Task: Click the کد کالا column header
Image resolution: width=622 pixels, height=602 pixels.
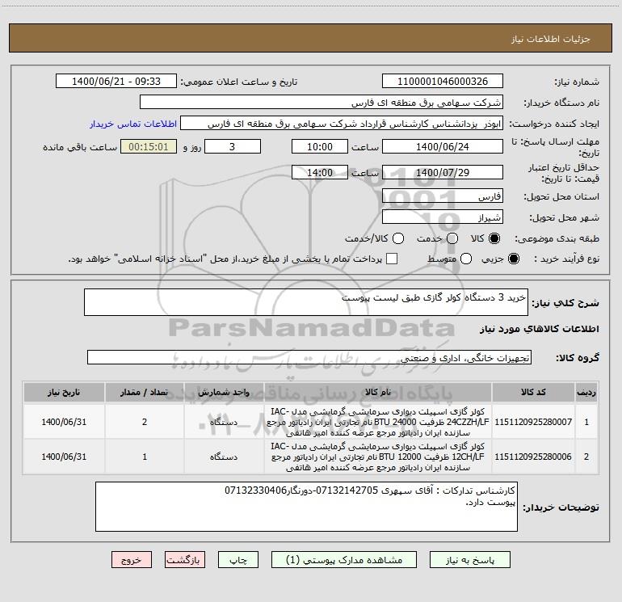Action: coord(533,393)
